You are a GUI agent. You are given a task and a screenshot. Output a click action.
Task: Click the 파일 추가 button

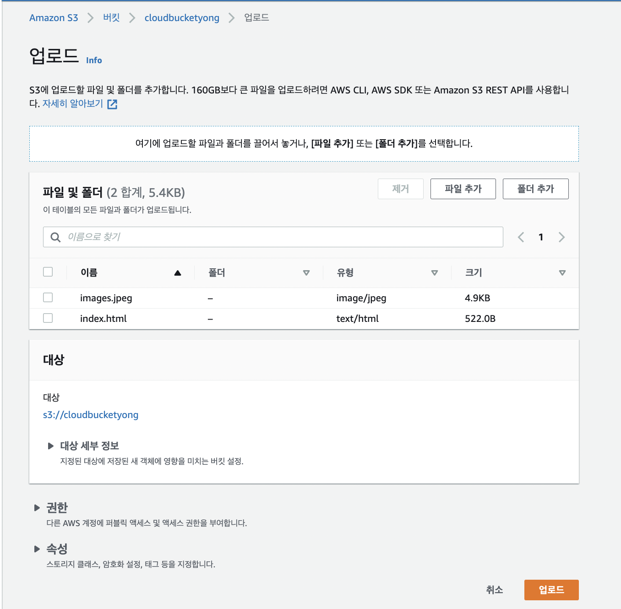(463, 189)
